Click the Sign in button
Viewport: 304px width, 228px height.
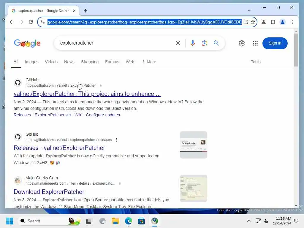pyautogui.click(x=275, y=43)
